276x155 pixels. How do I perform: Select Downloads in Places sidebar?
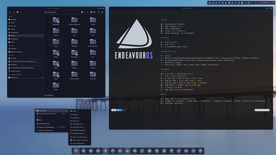(x=26, y=32)
